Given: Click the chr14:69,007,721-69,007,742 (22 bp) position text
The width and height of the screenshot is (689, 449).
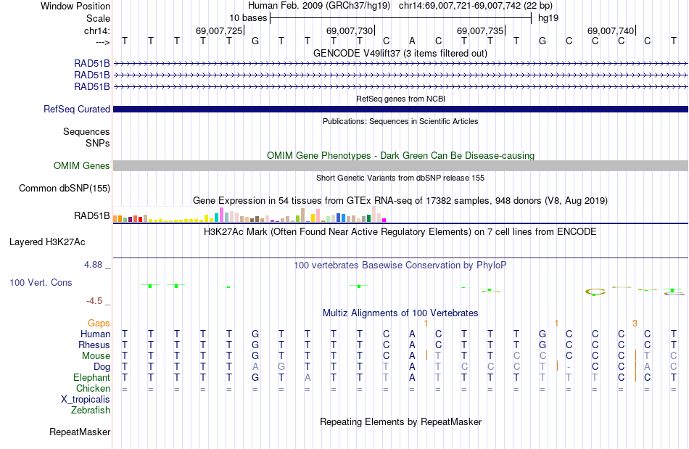Looking at the screenshot, I should coord(476,6).
